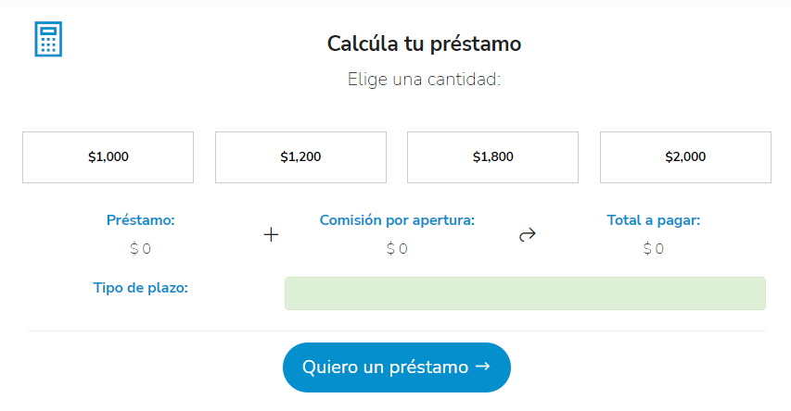Choose the $1,200 loan amount

click(x=300, y=157)
